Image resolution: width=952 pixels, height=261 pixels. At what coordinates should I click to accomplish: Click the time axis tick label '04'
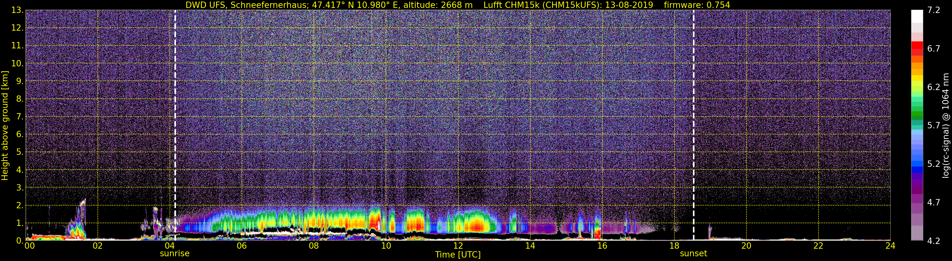point(170,246)
